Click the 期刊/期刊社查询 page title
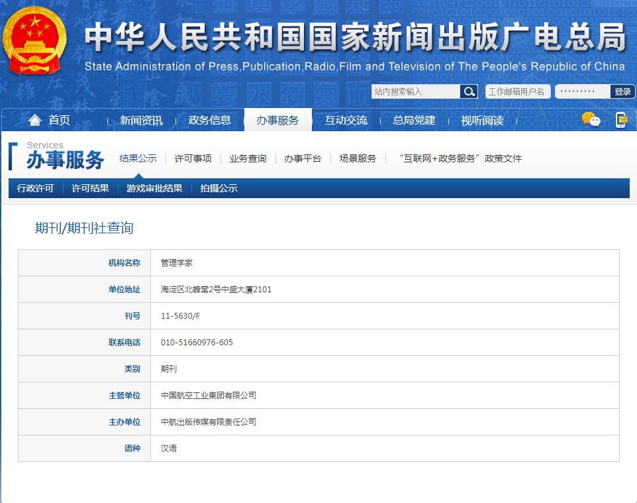 84,228
